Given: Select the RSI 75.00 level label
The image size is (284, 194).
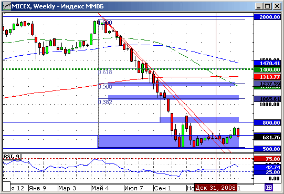Looking at the screenshot, I should (267, 159).
